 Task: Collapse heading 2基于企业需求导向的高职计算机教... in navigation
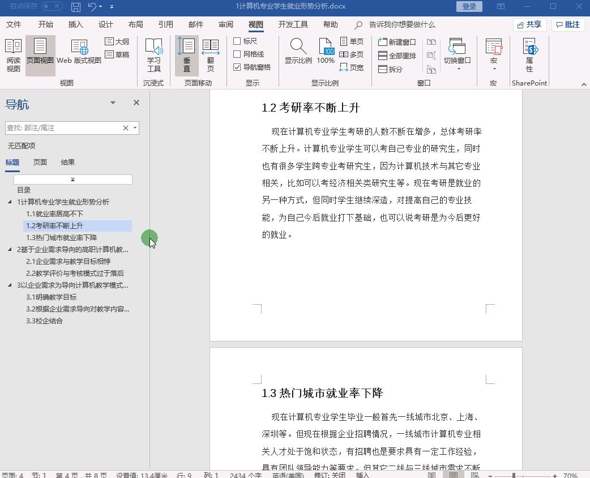9,249
